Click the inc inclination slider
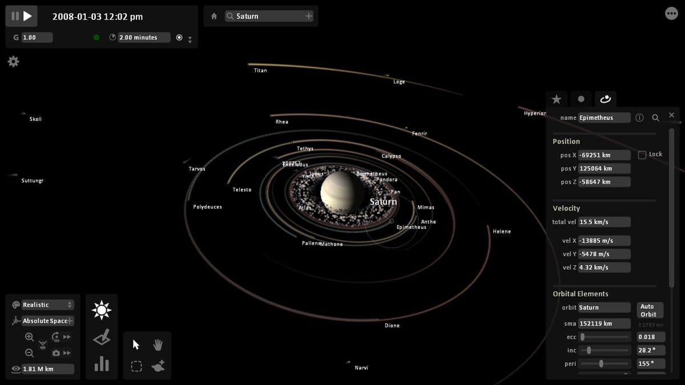 coord(605,350)
